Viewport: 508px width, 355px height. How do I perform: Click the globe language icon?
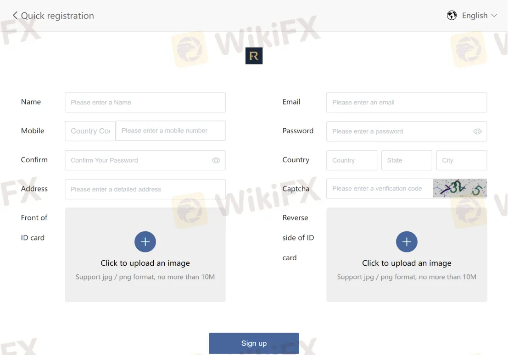452,15
